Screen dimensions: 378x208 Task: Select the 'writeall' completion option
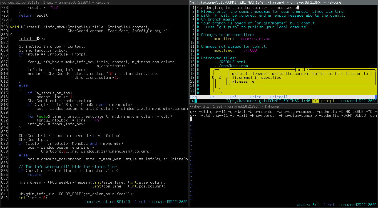coord(278,97)
